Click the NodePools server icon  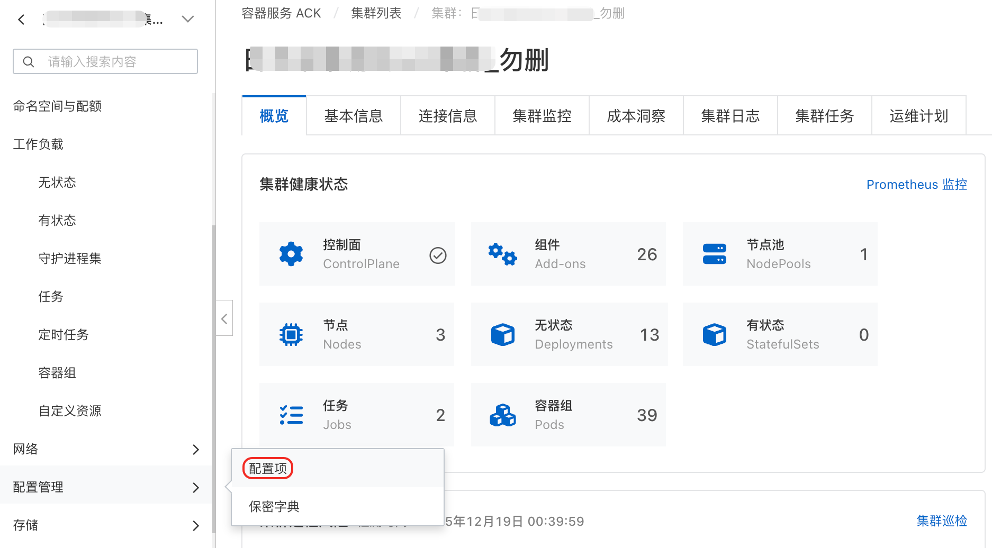click(715, 254)
